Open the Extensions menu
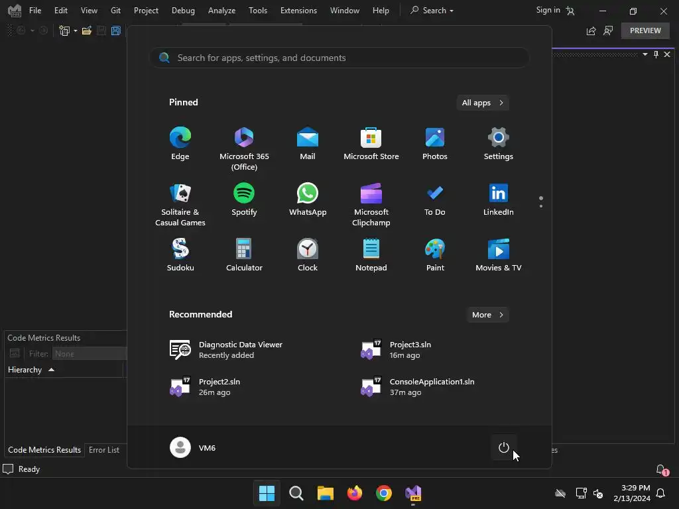The width and height of the screenshot is (679, 509). 298,11
